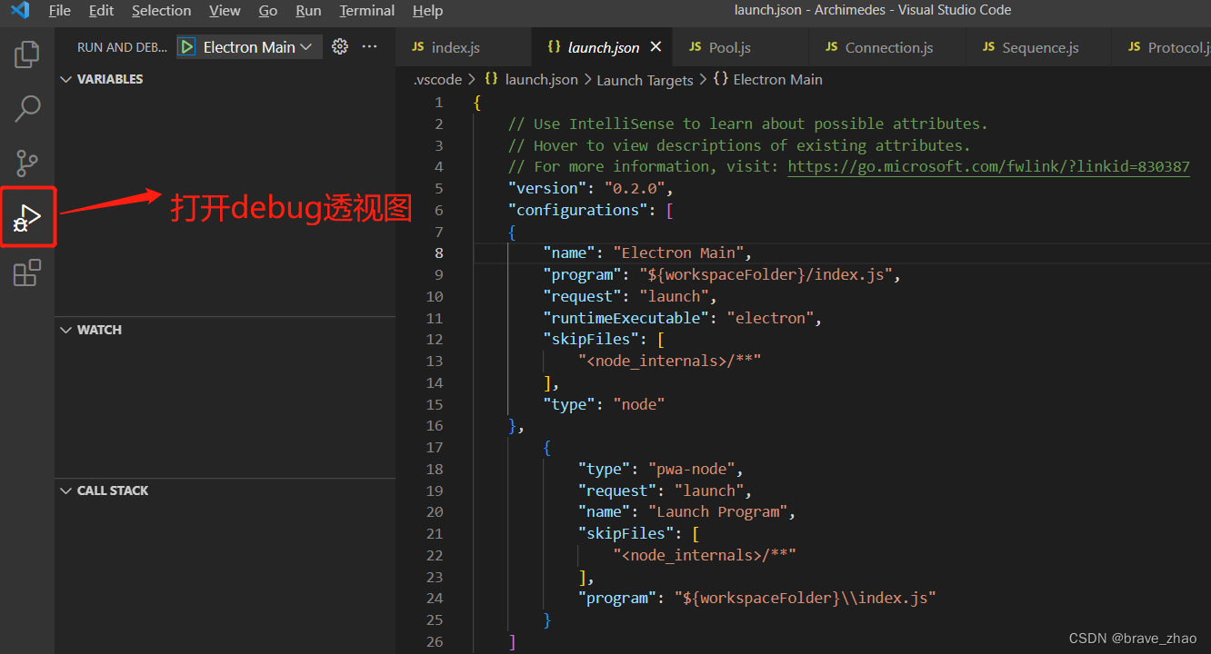The width and height of the screenshot is (1211, 654).
Task: Click line number 17 in gutter
Action: (x=435, y=447)
